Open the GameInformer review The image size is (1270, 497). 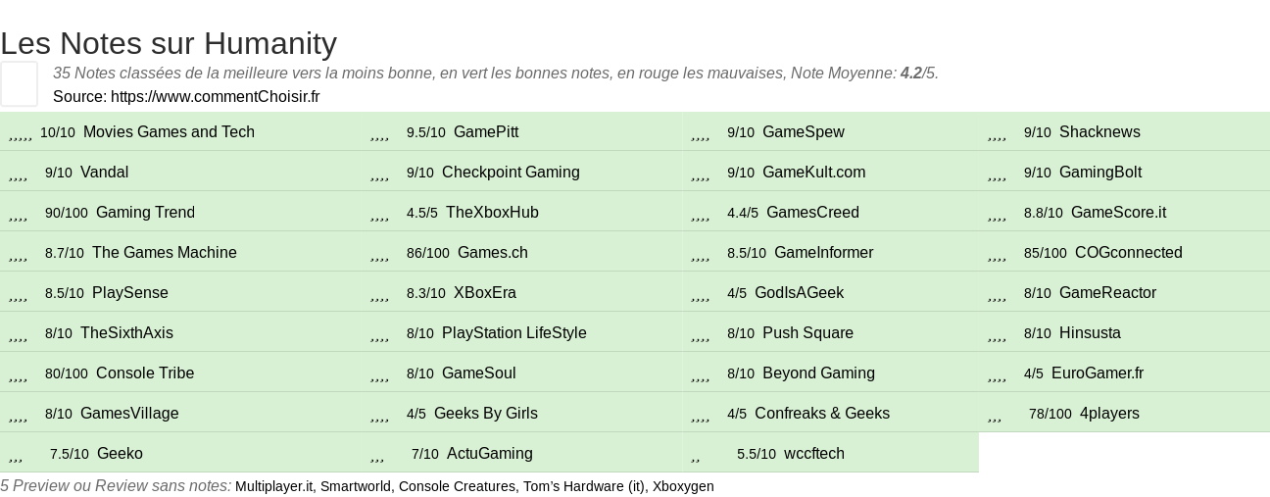(x=823, y=253)
